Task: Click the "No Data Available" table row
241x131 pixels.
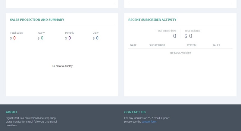Action: point(180,53)
